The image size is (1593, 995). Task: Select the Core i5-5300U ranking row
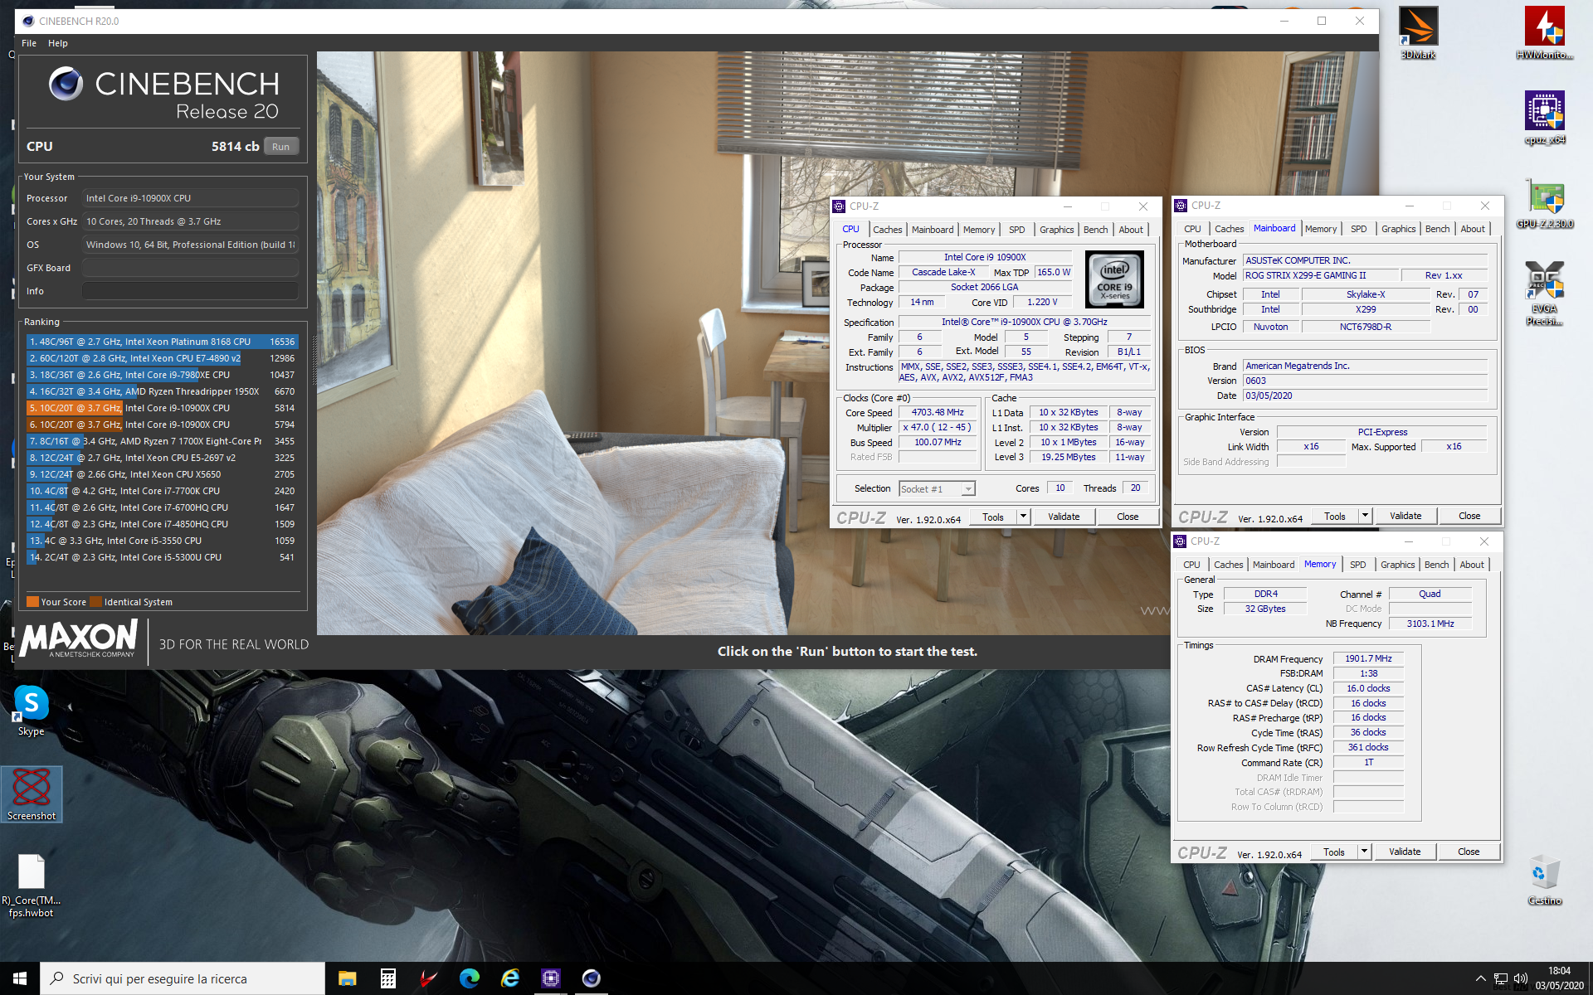click(x=162, y=557)
